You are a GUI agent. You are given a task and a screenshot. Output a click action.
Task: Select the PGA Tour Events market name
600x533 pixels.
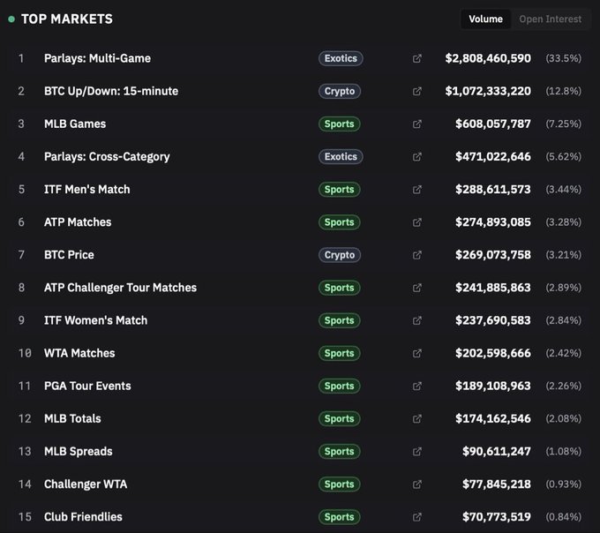[87, 386]
